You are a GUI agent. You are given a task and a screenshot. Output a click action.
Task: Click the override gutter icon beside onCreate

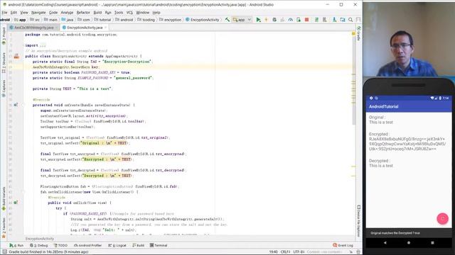click(16, 105)
